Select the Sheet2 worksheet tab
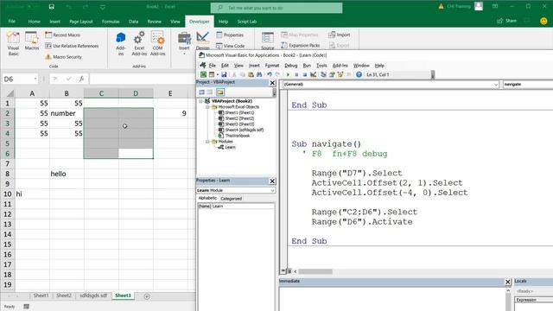 tap(64, 295)
